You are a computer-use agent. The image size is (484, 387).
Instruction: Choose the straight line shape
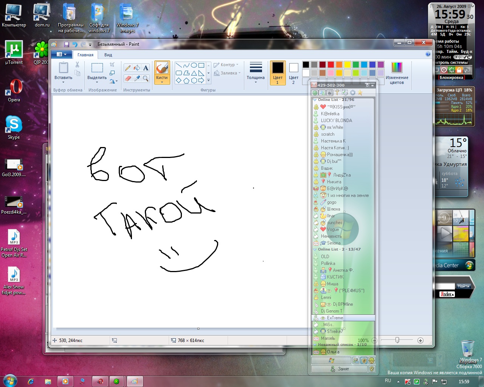click(x=179, y=65)
